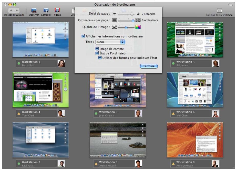This screenshot has width=236, height=170.
Task: Open the Titre dropdown showing Nom
Action: [x=110, y=42]
